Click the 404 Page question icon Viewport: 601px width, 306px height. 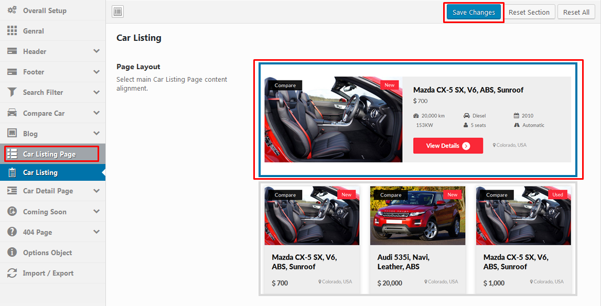(x=12, y=232)
